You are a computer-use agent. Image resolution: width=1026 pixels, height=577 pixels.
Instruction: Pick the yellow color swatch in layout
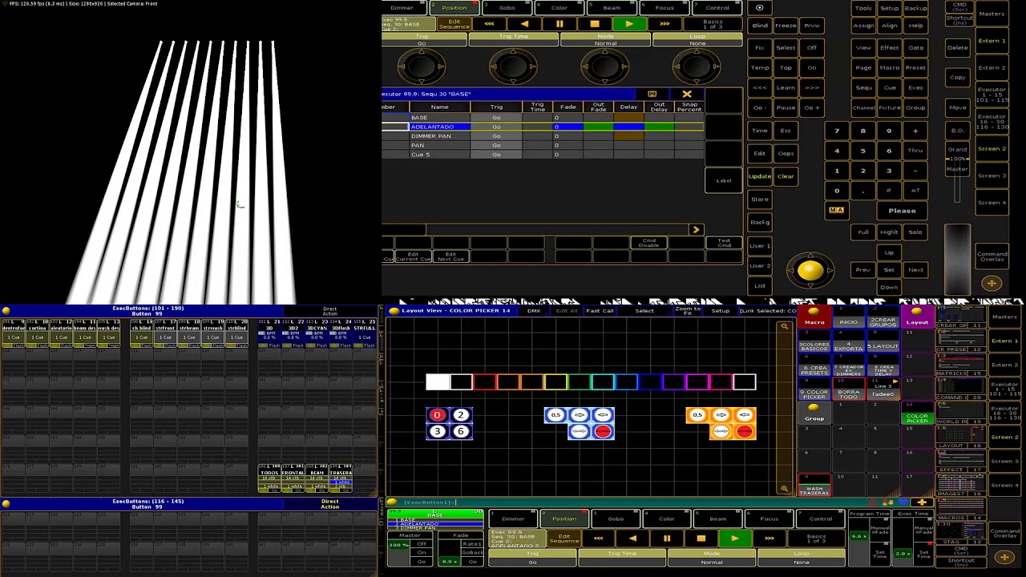(x=555, y=382)
